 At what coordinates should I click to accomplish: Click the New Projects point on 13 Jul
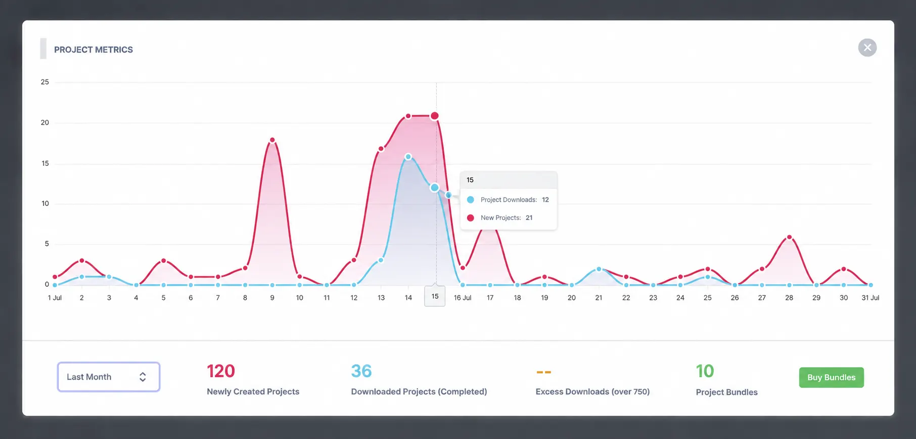381,149
